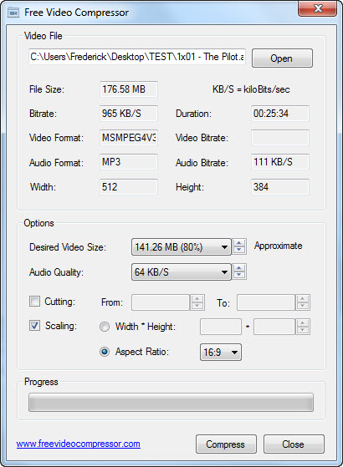This screenshot has height=467, width=343.
Task: Click the Close button at bottom
Action: pos(294,444)
